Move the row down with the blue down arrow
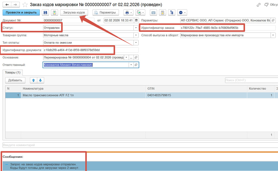The width and height of the screenshot is (278, 171). [40, 80]
